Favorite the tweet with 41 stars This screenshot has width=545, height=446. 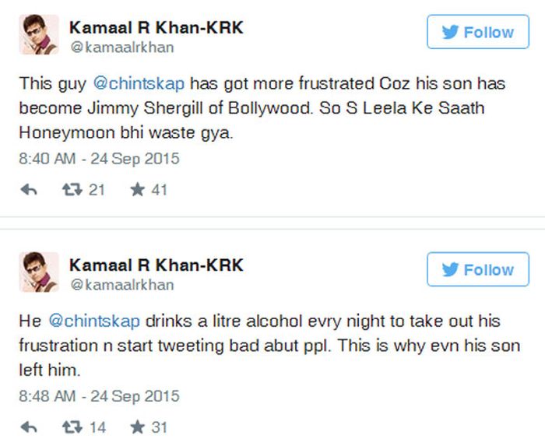137,190
